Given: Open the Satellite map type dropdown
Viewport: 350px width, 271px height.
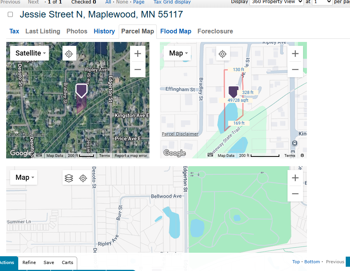Looking at the screenshot, I should pos(30,53).
